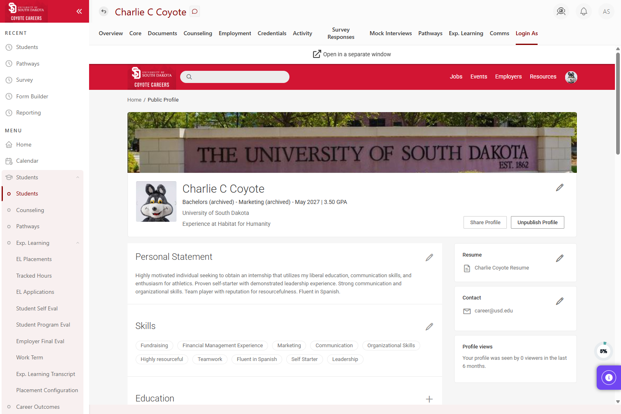Click the portal search input field
The height and width of the screenshot is (414, 621).
pyautogui.click(x=235, y=77)
